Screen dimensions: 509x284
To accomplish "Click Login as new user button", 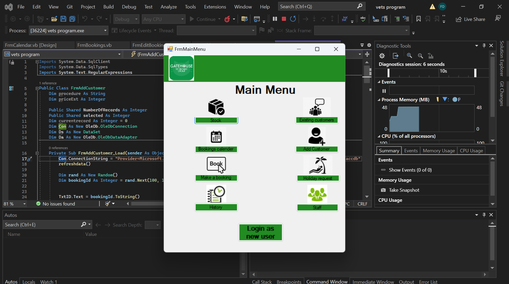I will click(x=261, y=232).
